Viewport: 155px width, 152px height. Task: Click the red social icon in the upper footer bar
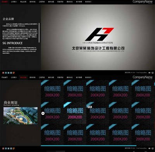[3, 73]
